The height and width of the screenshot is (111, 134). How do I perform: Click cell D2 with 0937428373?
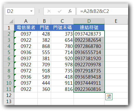click(89, 34)
